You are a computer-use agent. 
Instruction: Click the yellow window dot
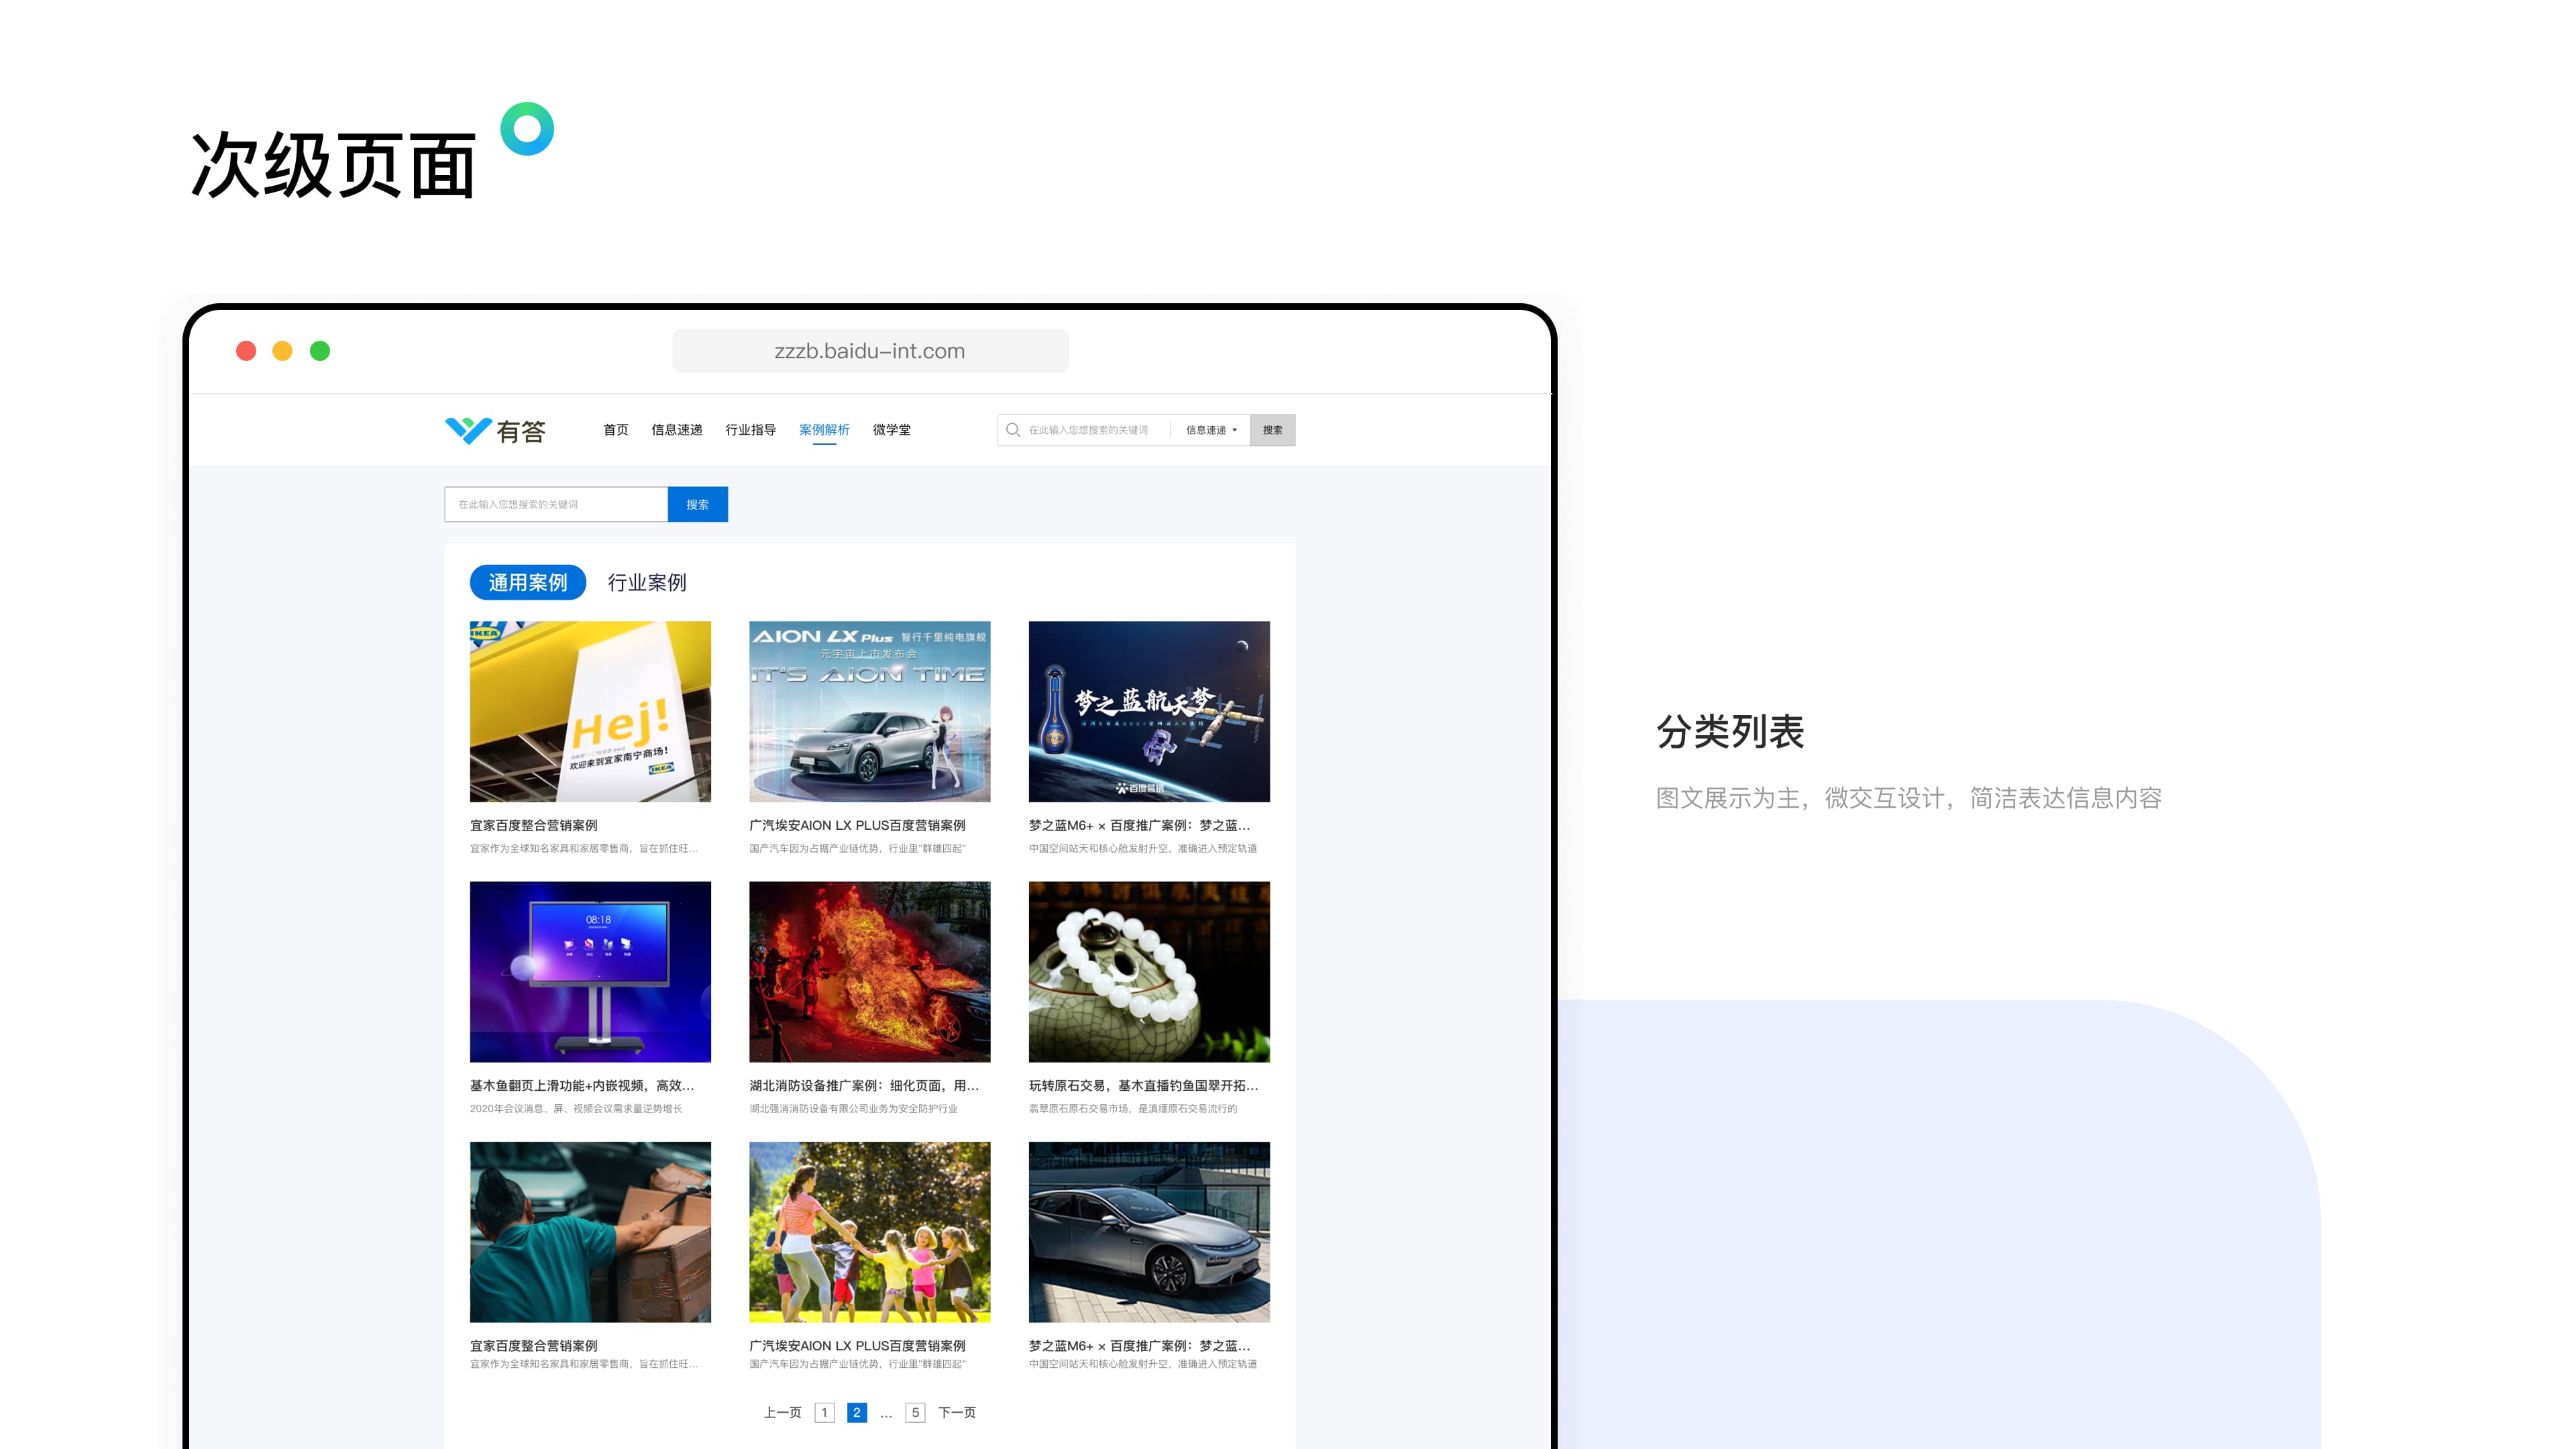283,351
